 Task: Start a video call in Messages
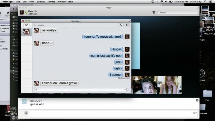click(x=127, y=25)
